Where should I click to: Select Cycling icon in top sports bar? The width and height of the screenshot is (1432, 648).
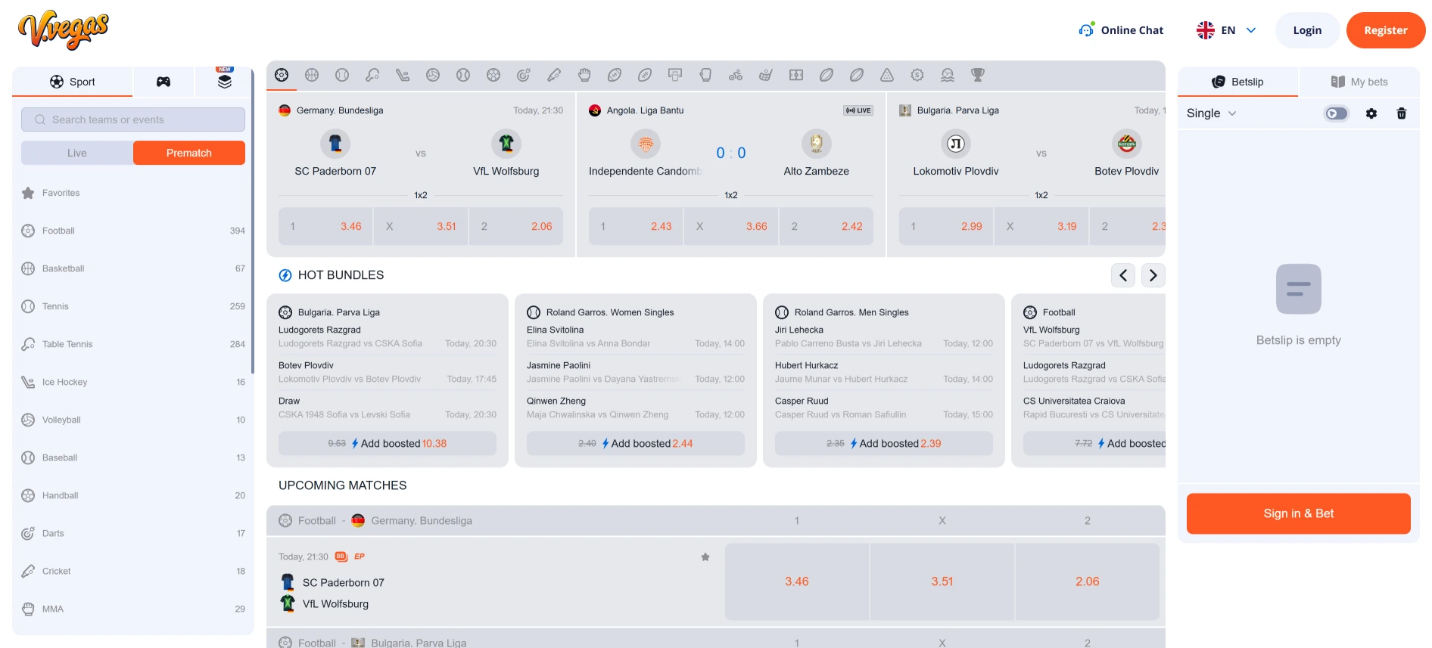click(736, 75)
